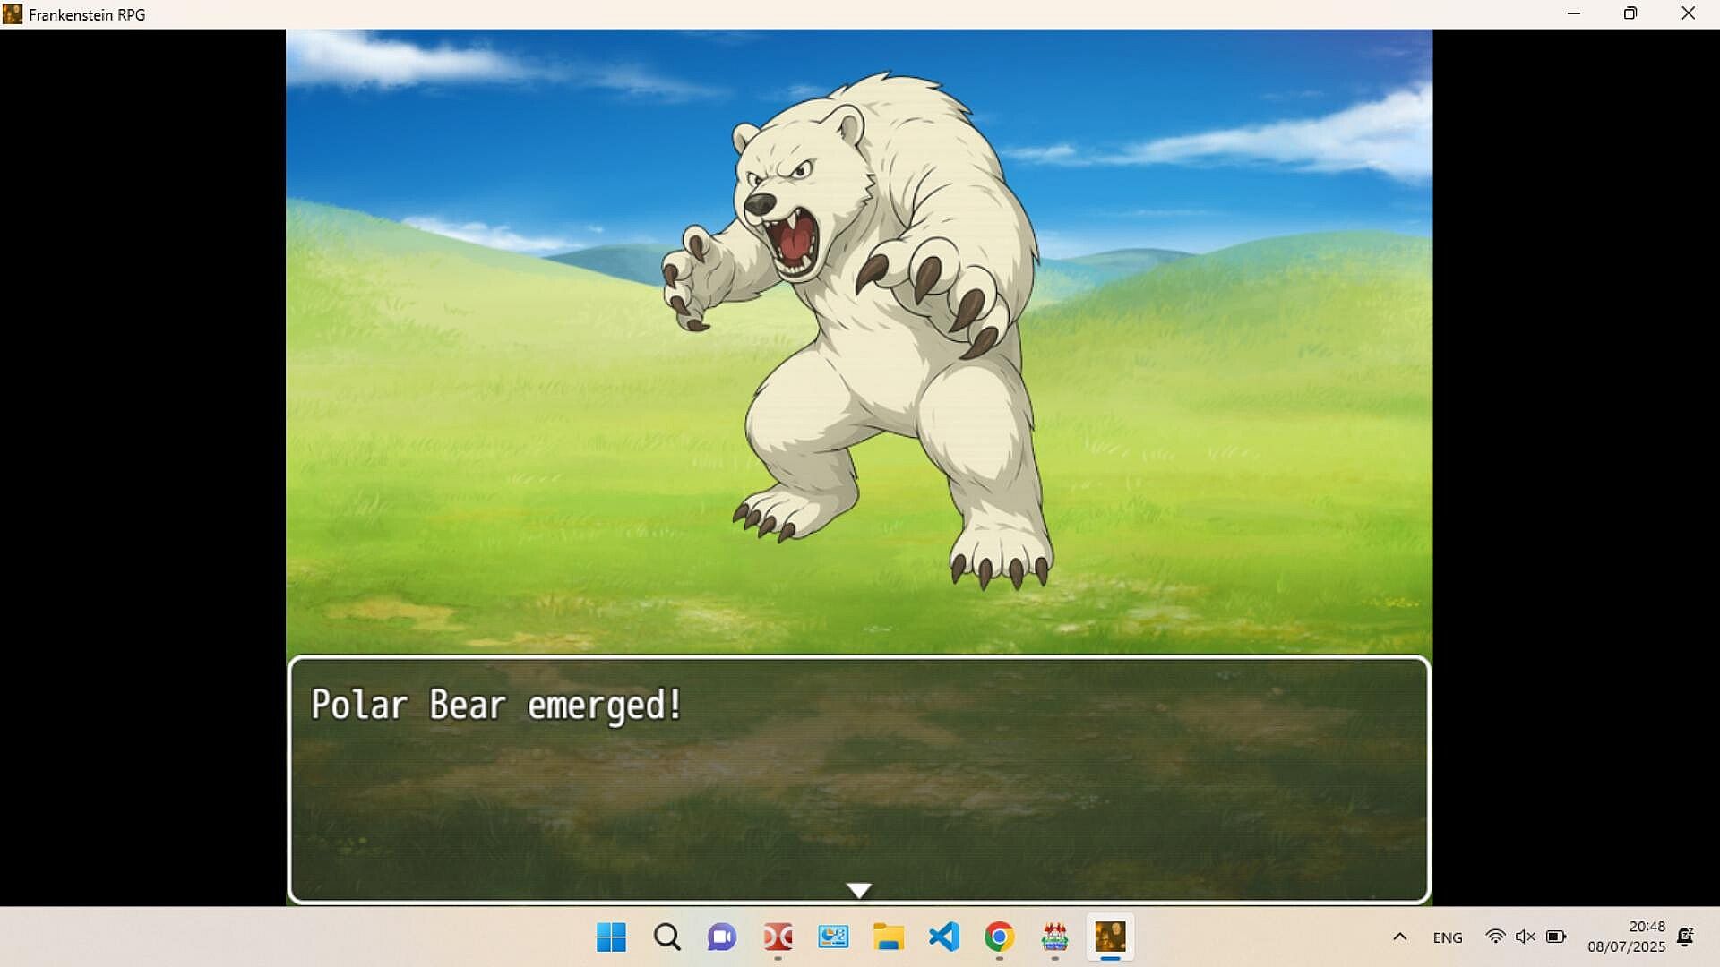1720x967 pixels.
Task: Switch to Google Chrome
Action: coord(1000,937)
